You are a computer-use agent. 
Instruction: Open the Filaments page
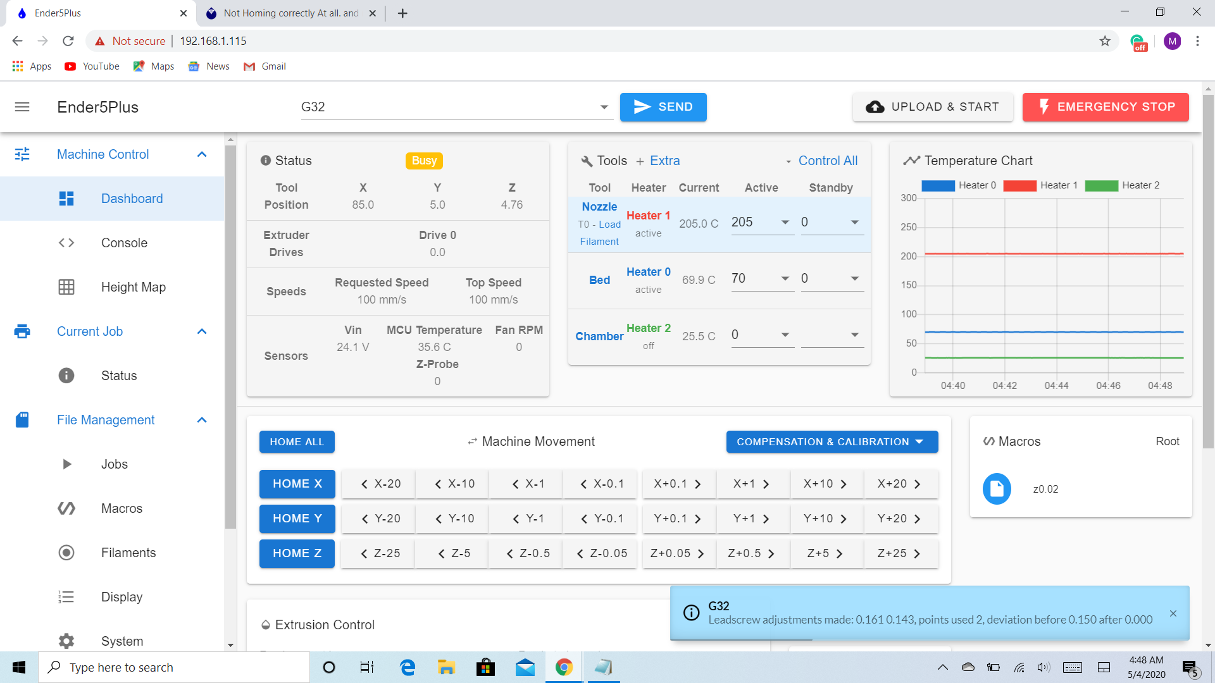[x=112, y=553]
